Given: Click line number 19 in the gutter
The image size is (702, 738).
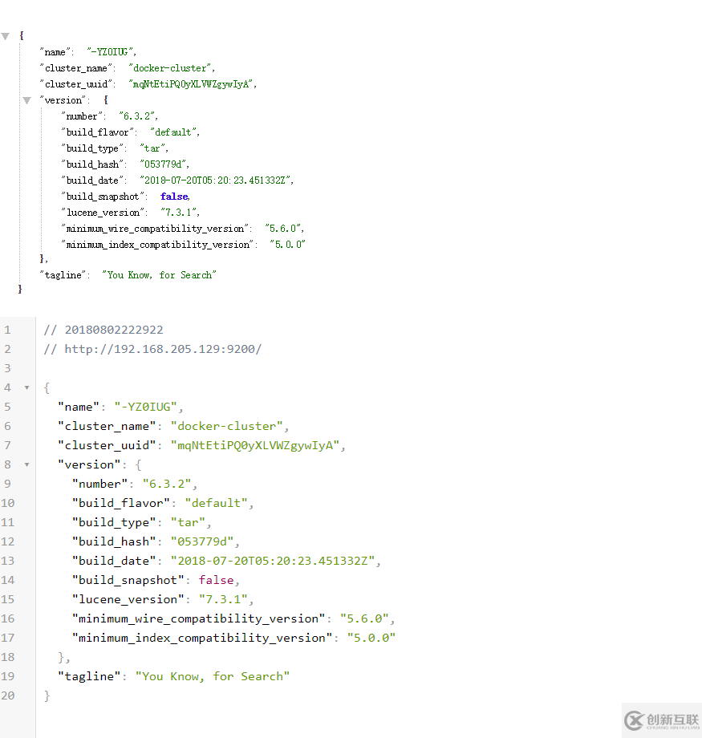Looking at the screenshot, I should pyautogui.click(x=8, y=676).
